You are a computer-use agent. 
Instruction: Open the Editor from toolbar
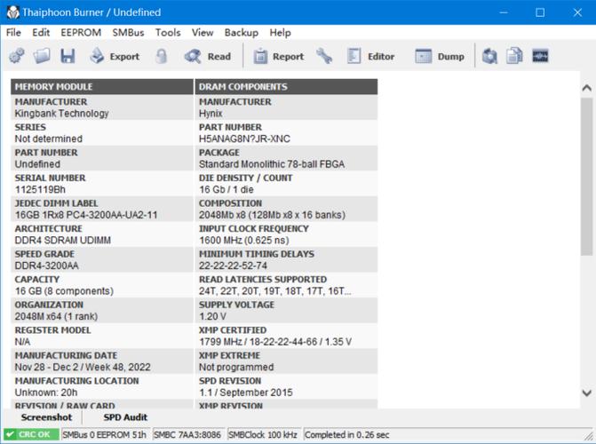(371, 56)
